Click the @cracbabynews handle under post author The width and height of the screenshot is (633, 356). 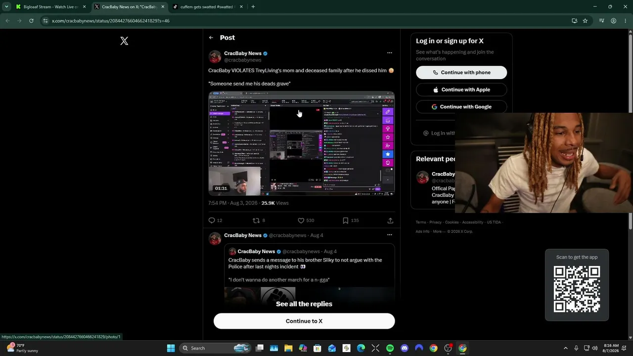(x=243, y=60)
